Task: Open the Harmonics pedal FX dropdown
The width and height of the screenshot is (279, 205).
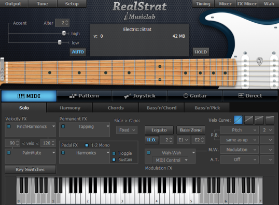Action: [108, 153]
